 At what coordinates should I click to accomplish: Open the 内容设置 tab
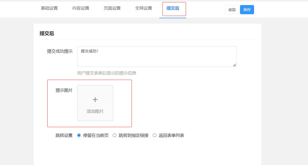(x=81, y=8)
